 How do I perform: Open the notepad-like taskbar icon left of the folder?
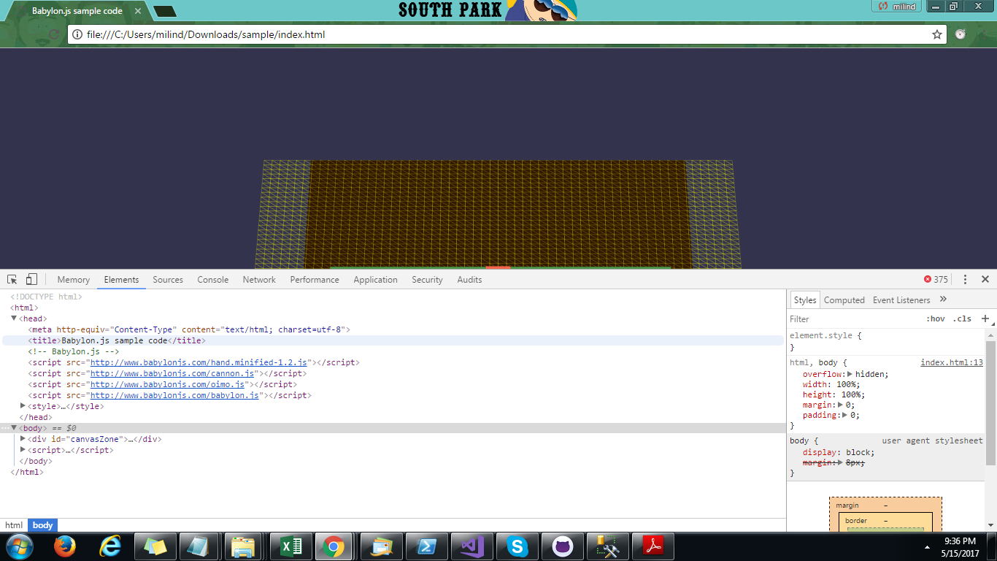point(197,546)
